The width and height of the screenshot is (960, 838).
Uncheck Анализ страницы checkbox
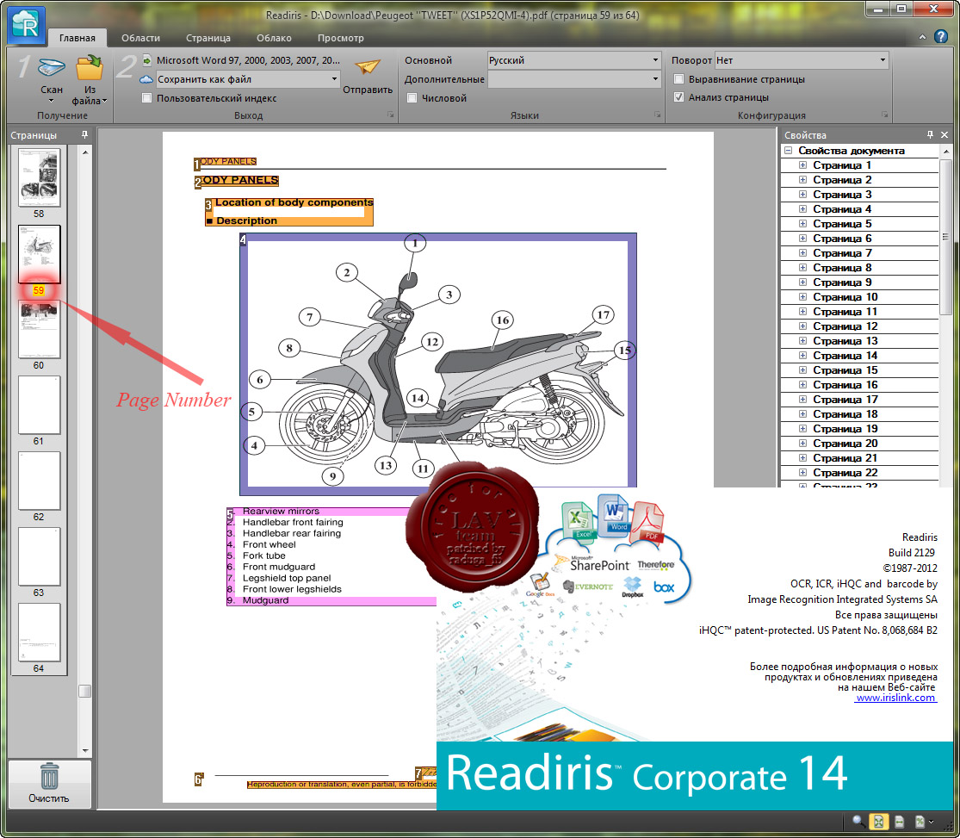tap(678, 96)
